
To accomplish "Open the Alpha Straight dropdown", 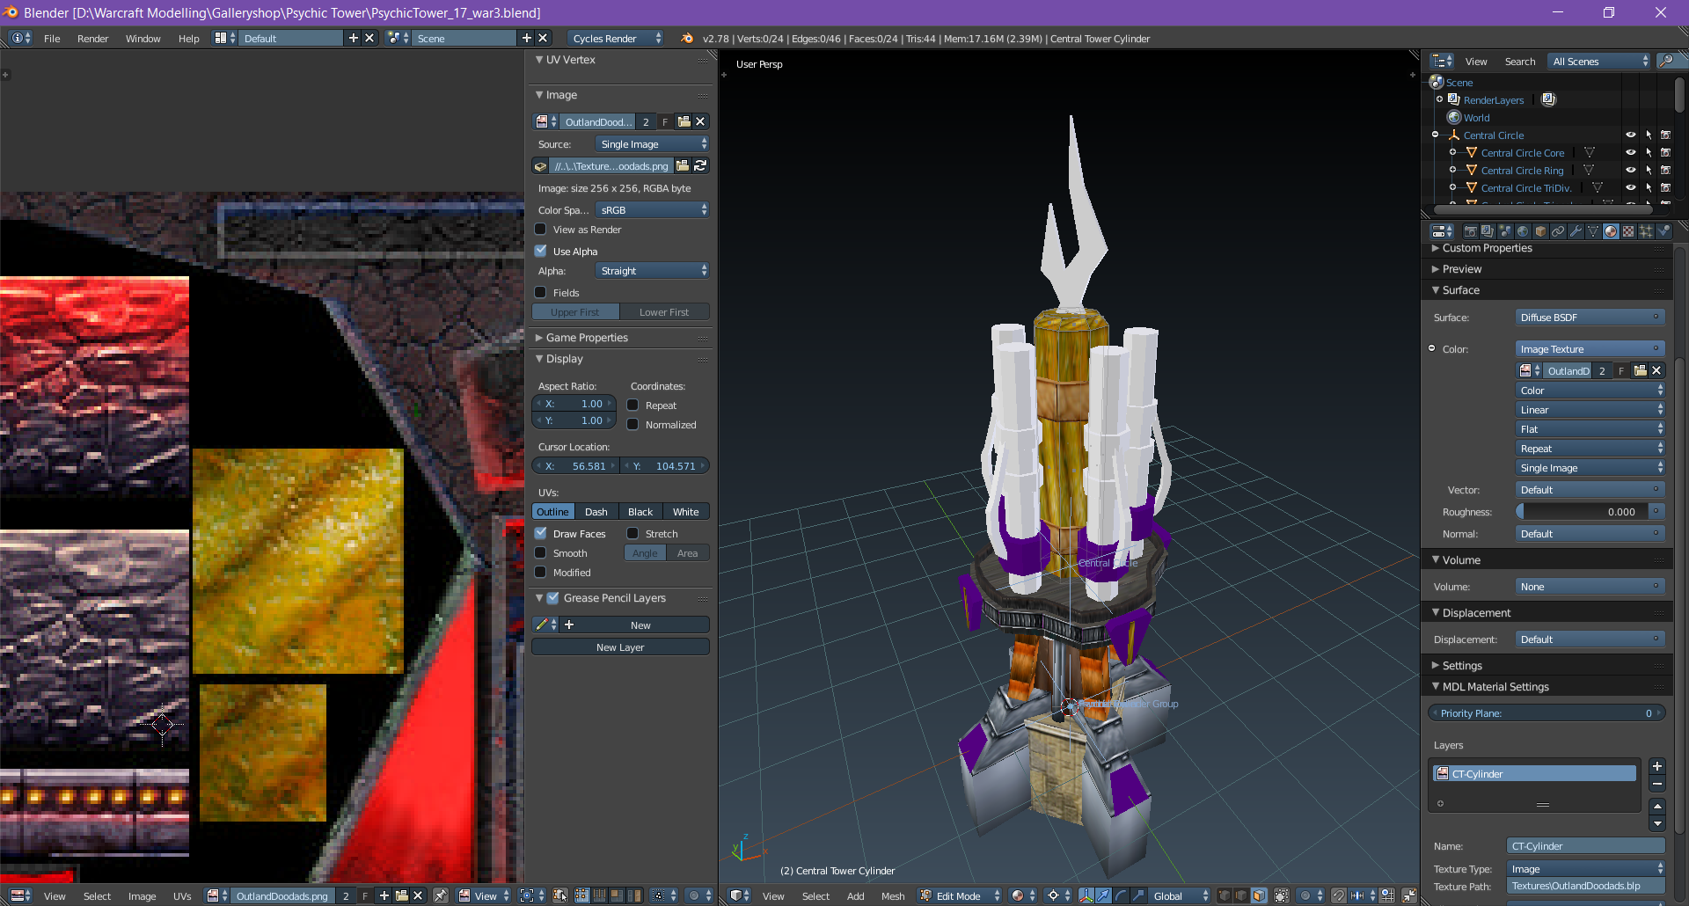I will click(653, 270).
